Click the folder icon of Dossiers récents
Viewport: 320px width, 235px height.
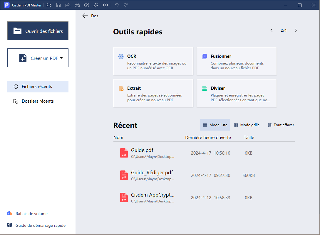[x=16, y=101]
